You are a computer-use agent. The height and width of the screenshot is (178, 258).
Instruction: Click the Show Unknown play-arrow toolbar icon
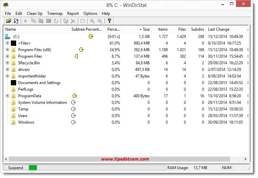pyautogui.click(x=25, y=21)
